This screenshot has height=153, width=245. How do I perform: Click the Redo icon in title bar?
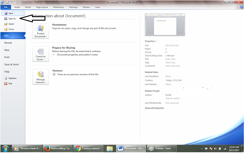pyautogui.click(x=17, y=3)
